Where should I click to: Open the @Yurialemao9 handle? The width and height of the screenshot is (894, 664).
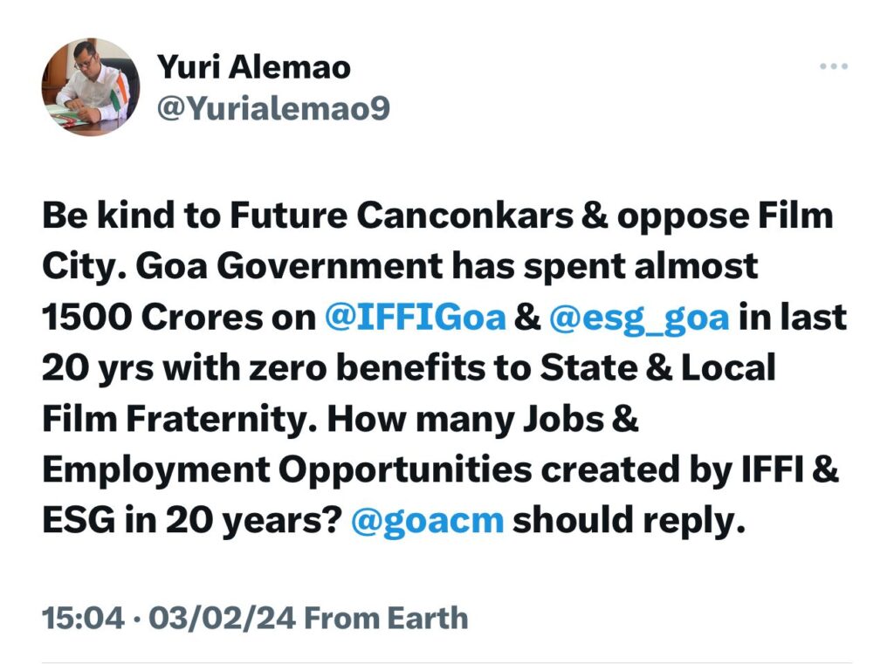click(x=273, y=107)
